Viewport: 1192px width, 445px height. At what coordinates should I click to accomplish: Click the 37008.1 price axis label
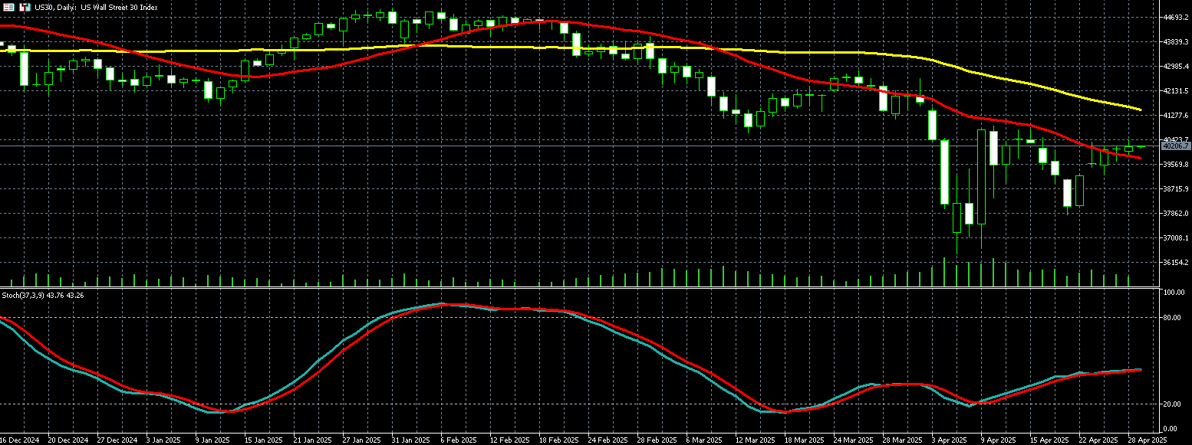(x=1176, y=238)
